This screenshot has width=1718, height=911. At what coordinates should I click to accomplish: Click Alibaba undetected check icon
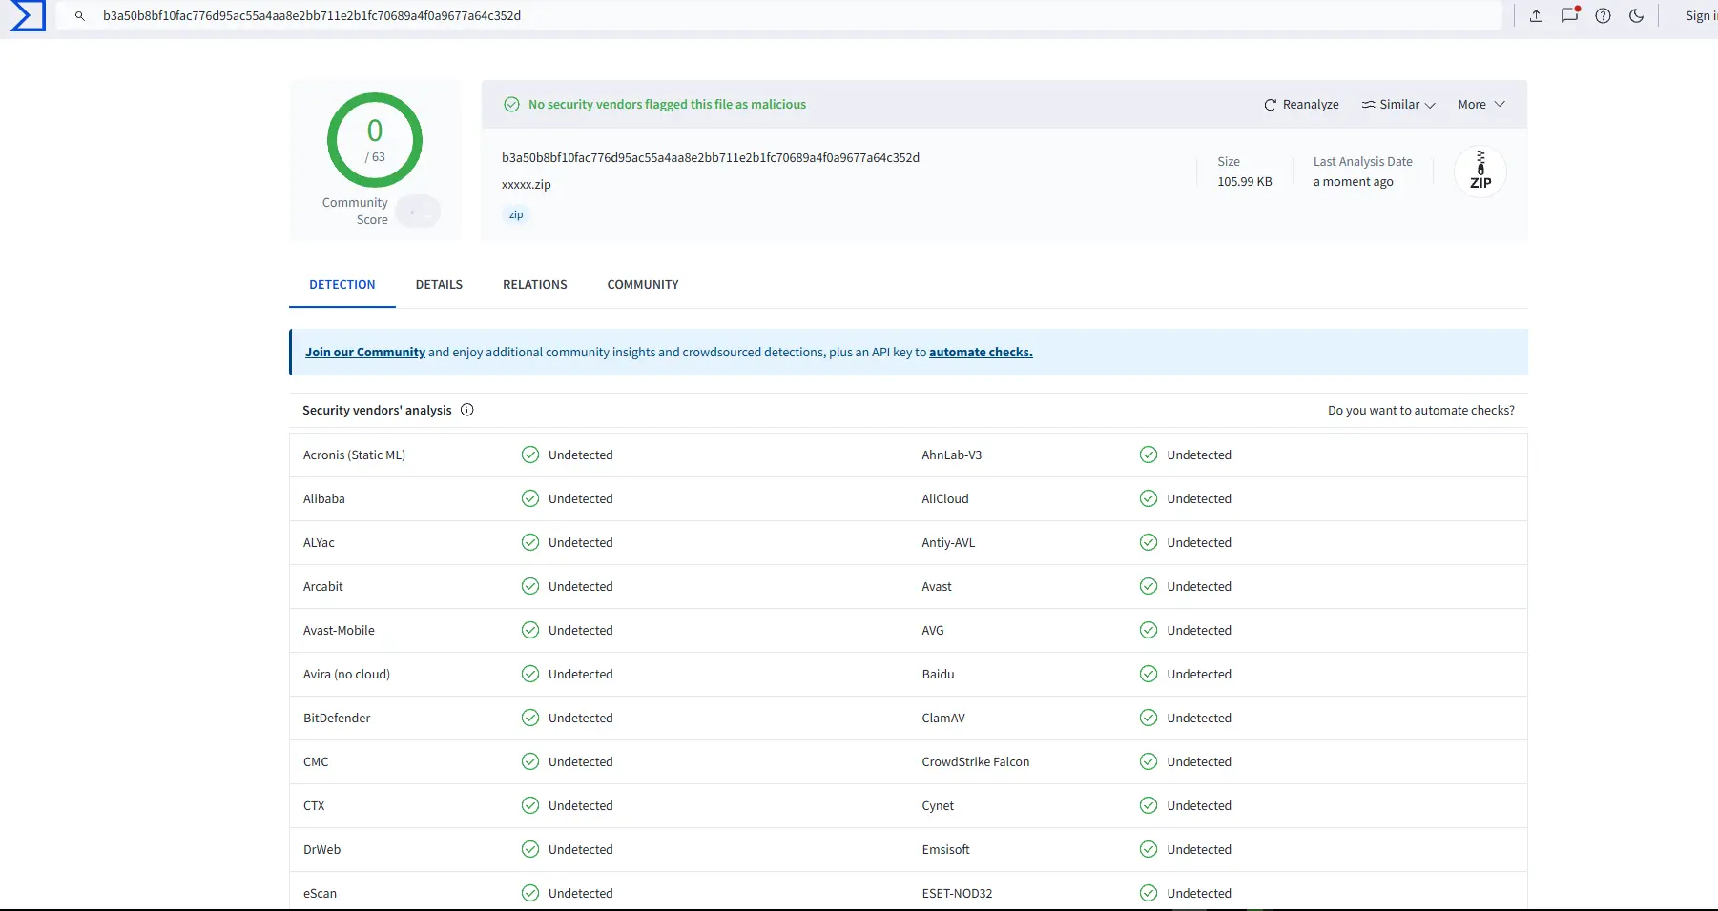tap(530, 499)
